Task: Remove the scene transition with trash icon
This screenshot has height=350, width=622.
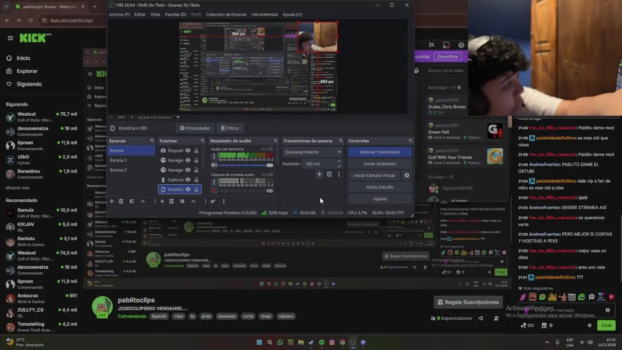Action: click(329, 174)
